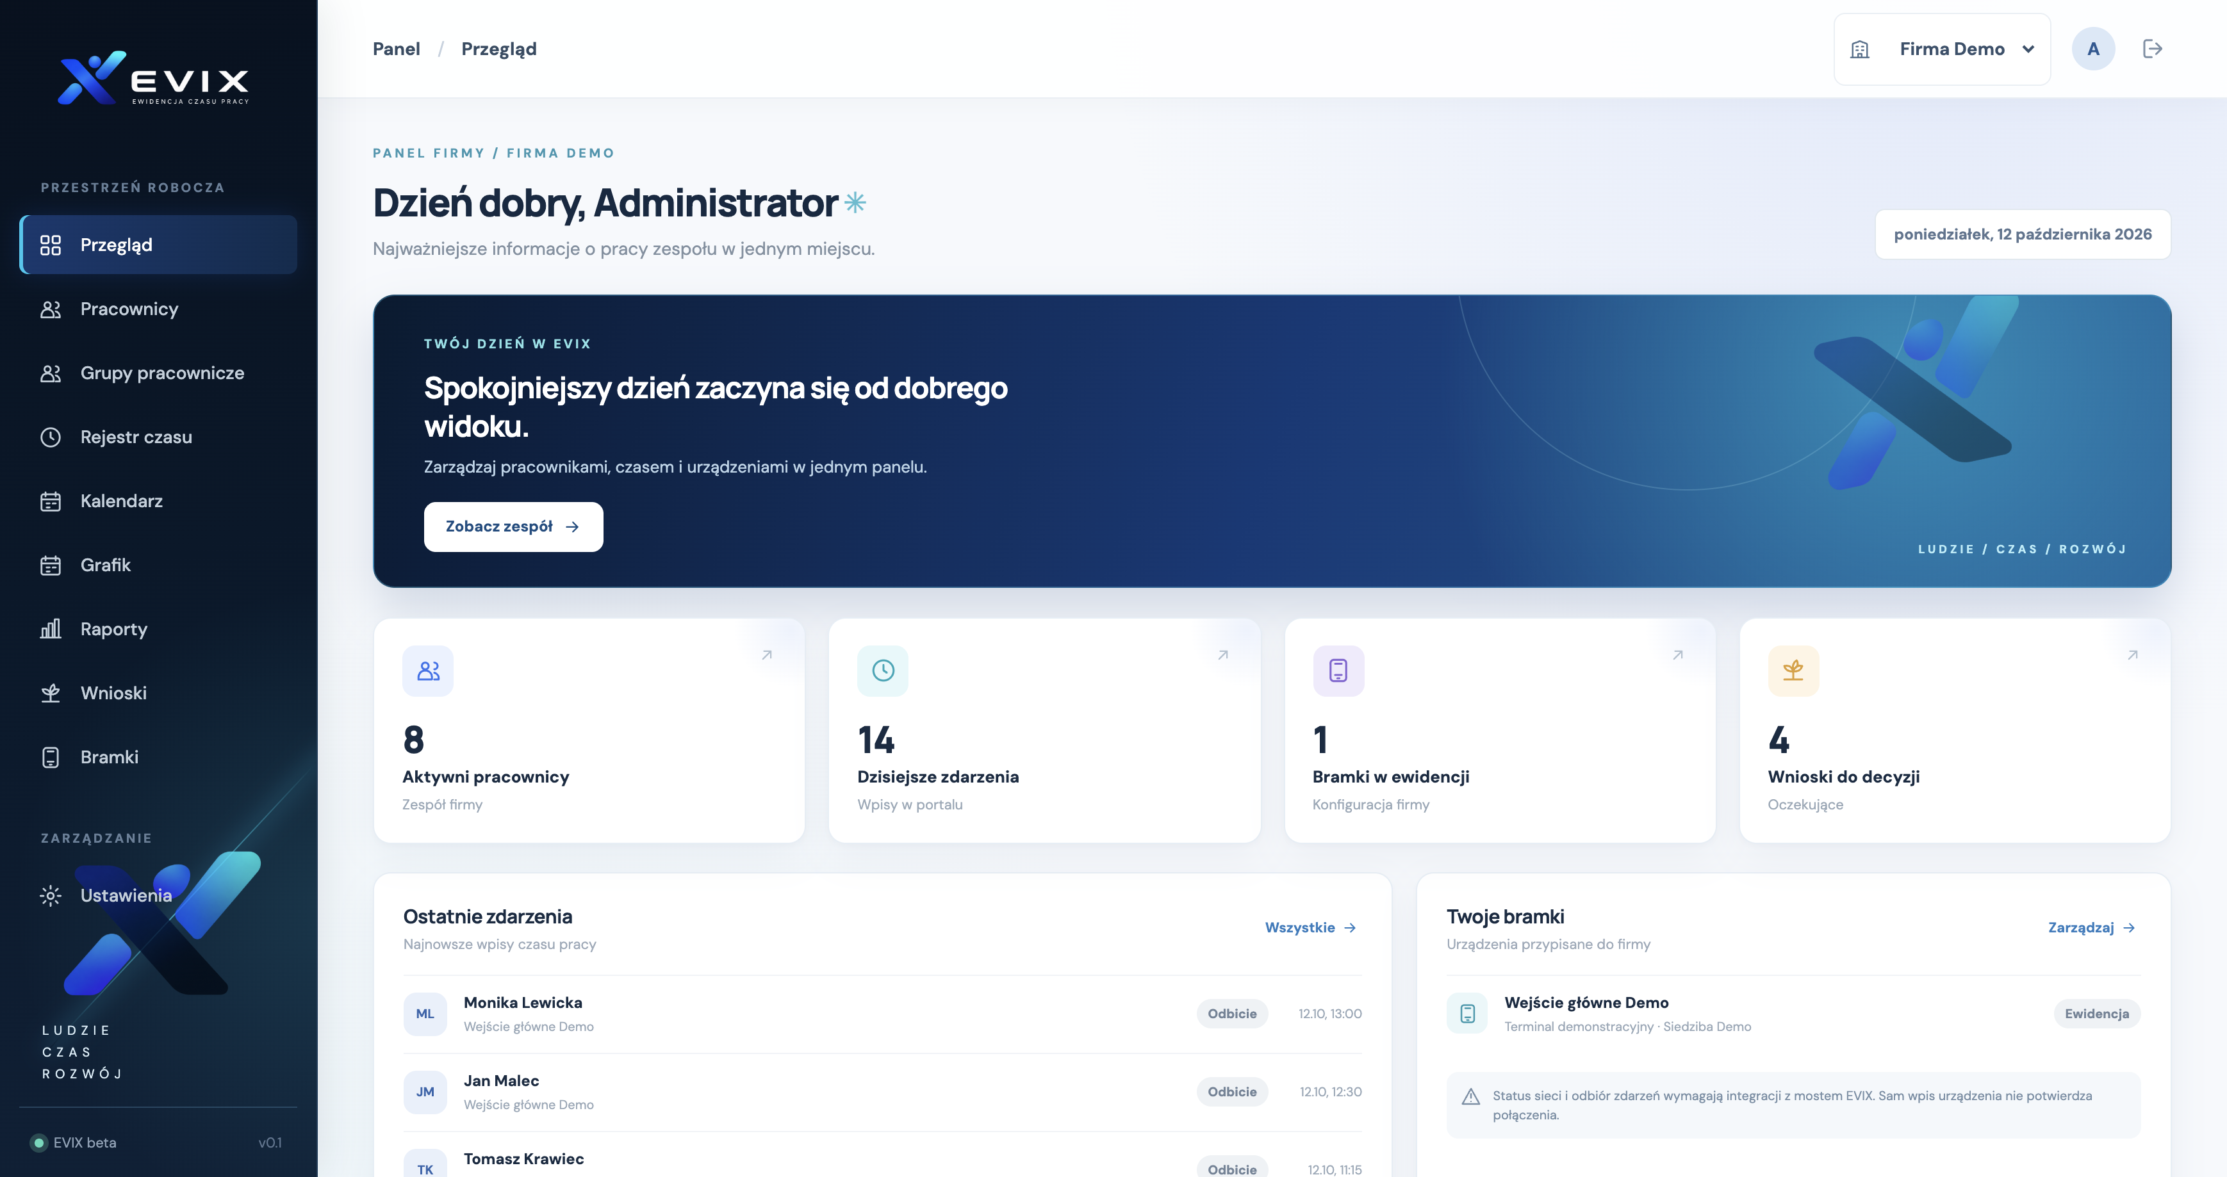Open the Kalendarz menu item
This screenshot has width=2227, height=1177.
[158, 500]
